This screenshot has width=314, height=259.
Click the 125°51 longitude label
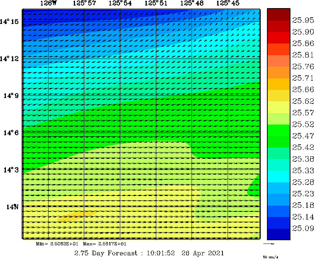[x=156, y=3]
